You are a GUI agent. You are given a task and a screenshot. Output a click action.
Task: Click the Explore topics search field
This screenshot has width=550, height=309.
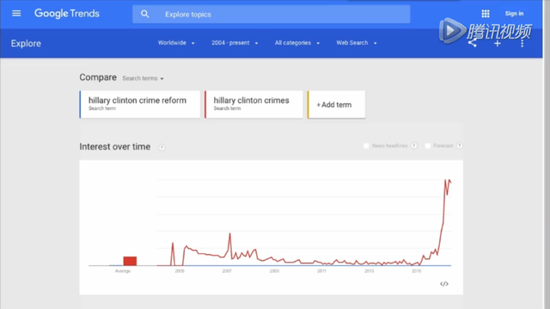[x=272, y=15]
